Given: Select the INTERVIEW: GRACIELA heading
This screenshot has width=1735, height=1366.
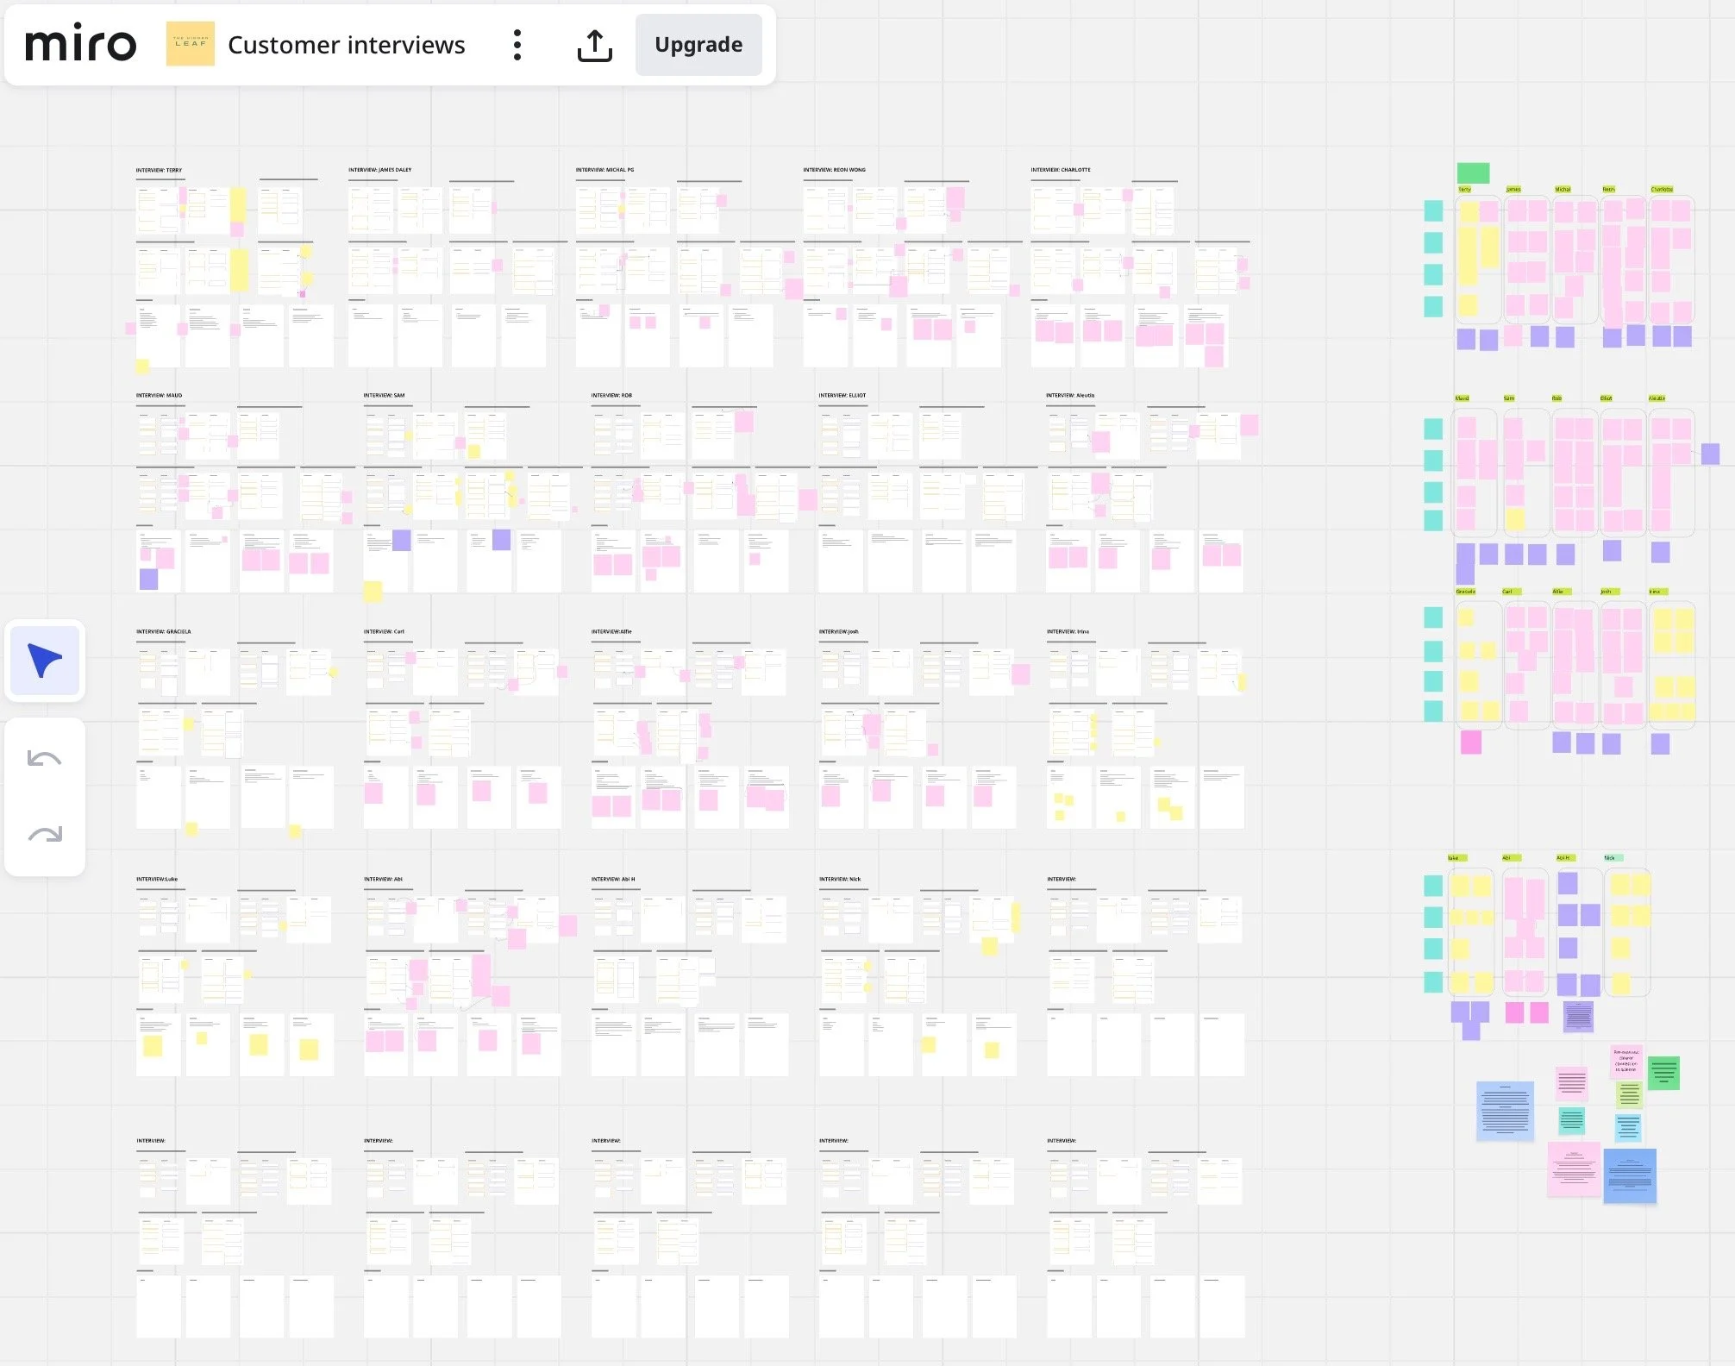Looking at the screenshot, I should (x=163, y=631).
